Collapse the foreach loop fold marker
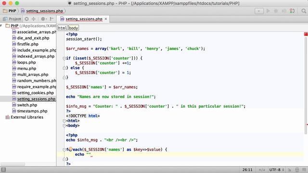 tap(64, 149)
